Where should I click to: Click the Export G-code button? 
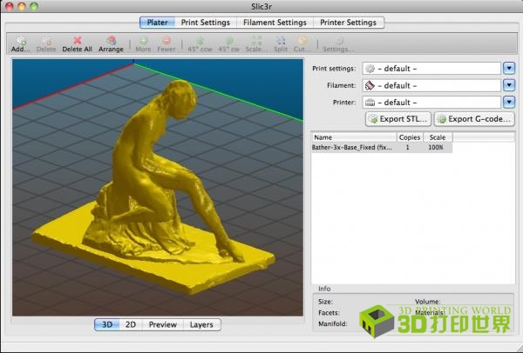pyautogui.click(x=474, y=119)
